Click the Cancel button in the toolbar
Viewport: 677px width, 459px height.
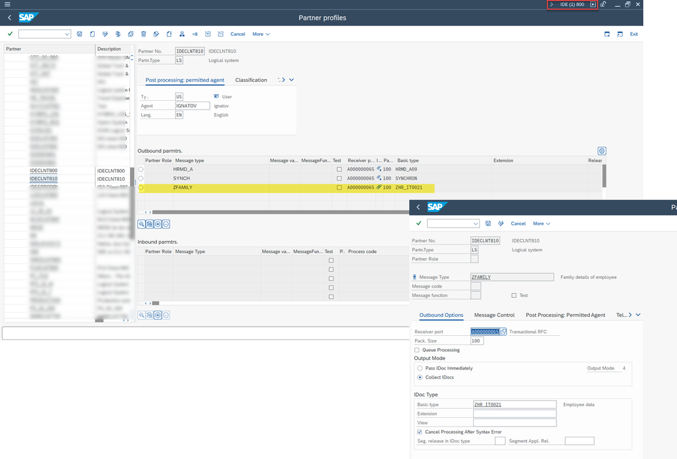tap(237, 34)
